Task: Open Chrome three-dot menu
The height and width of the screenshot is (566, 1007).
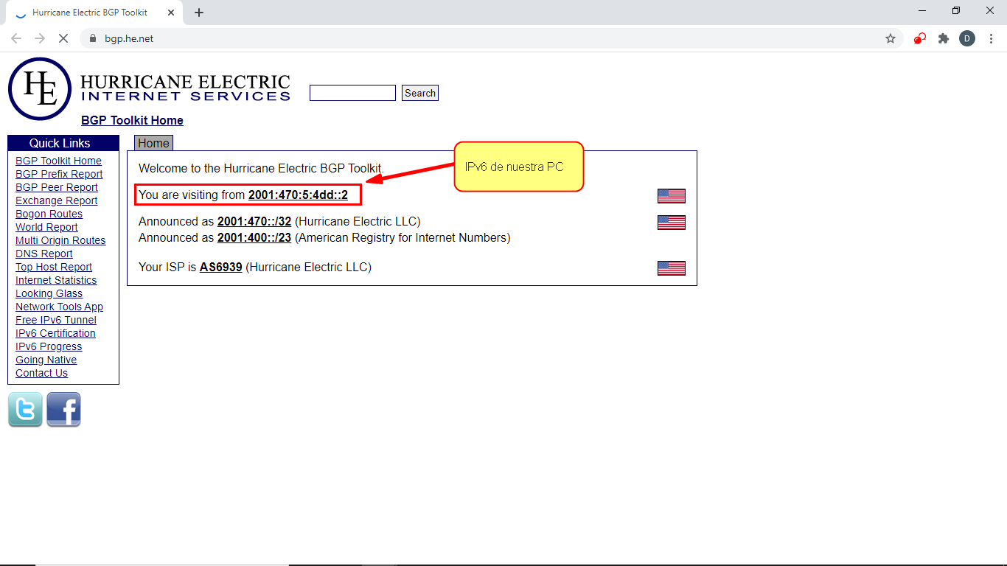Action: coord(991,38)
